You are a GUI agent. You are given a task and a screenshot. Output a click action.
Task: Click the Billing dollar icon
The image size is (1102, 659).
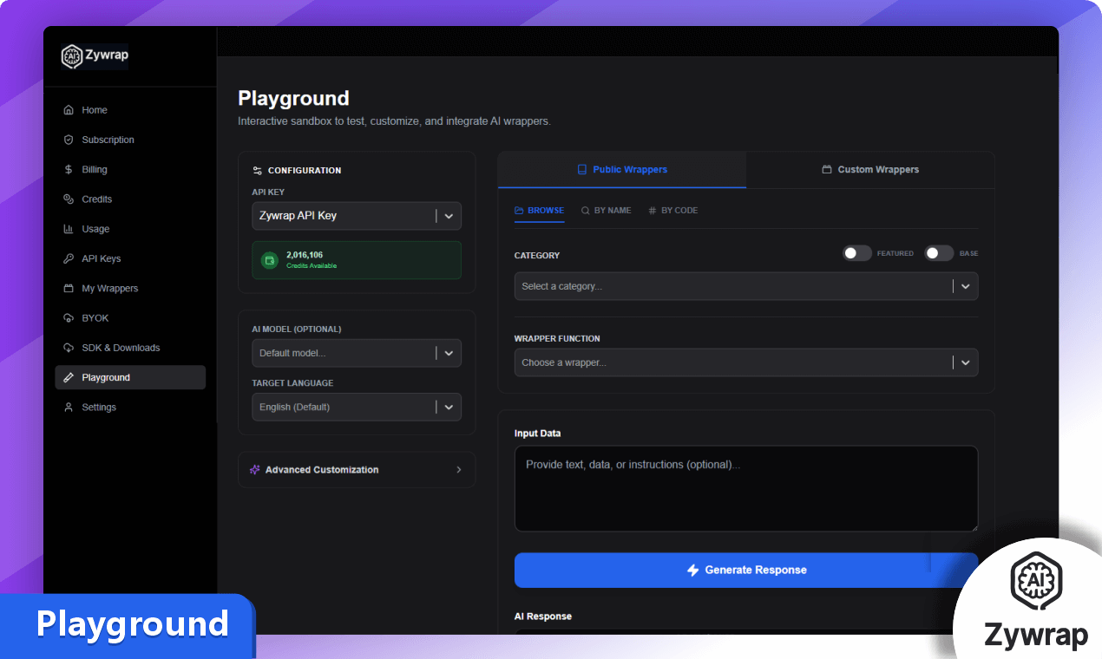(x=69, y=169)
